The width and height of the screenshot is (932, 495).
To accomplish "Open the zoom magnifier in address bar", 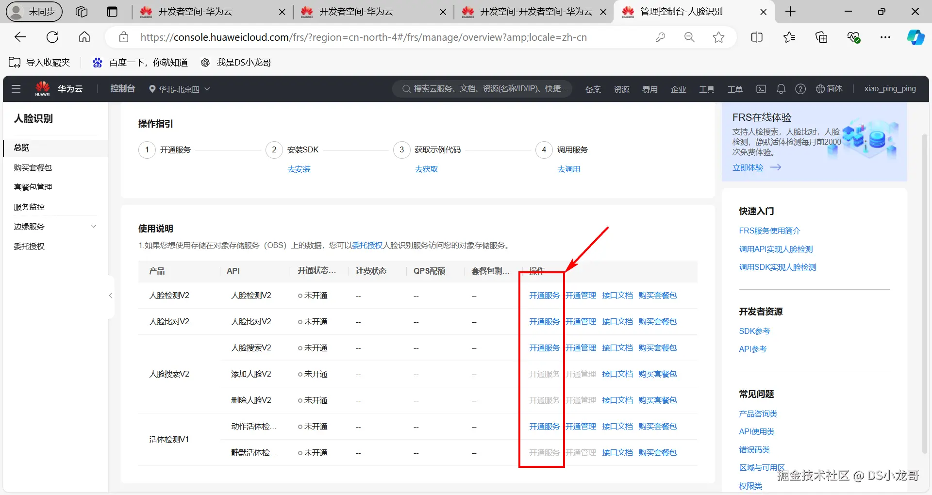I will click(x=689, y=37).
